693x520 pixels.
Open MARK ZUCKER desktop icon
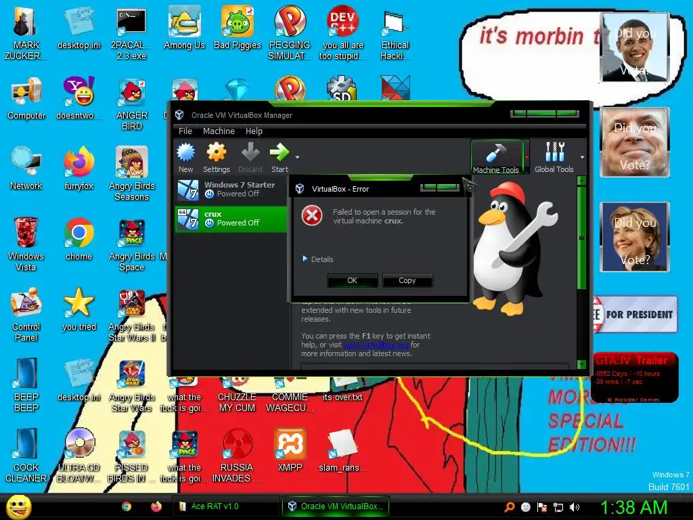coord(26,34)
